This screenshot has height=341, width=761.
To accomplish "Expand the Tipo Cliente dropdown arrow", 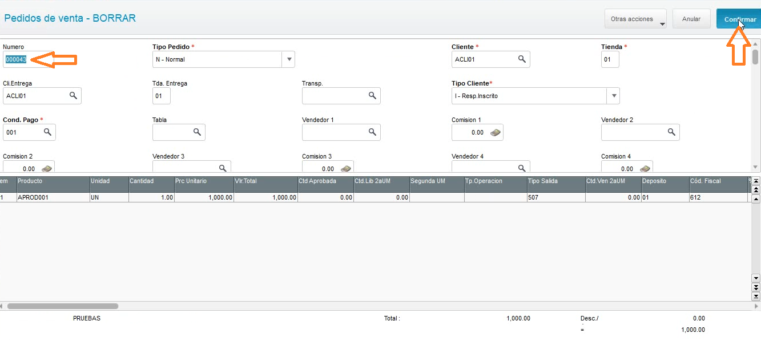I will pyautogui.click(x=614, y=96).
